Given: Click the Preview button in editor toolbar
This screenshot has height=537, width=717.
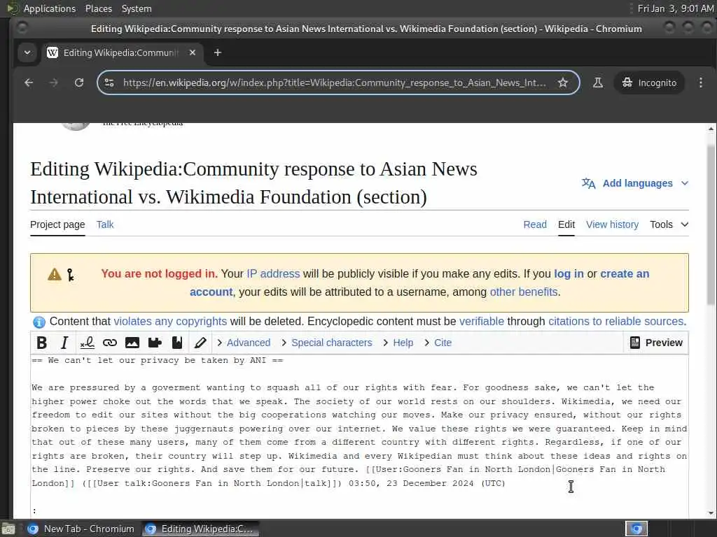Looking at the screenshot, I should tap(656, 343).
